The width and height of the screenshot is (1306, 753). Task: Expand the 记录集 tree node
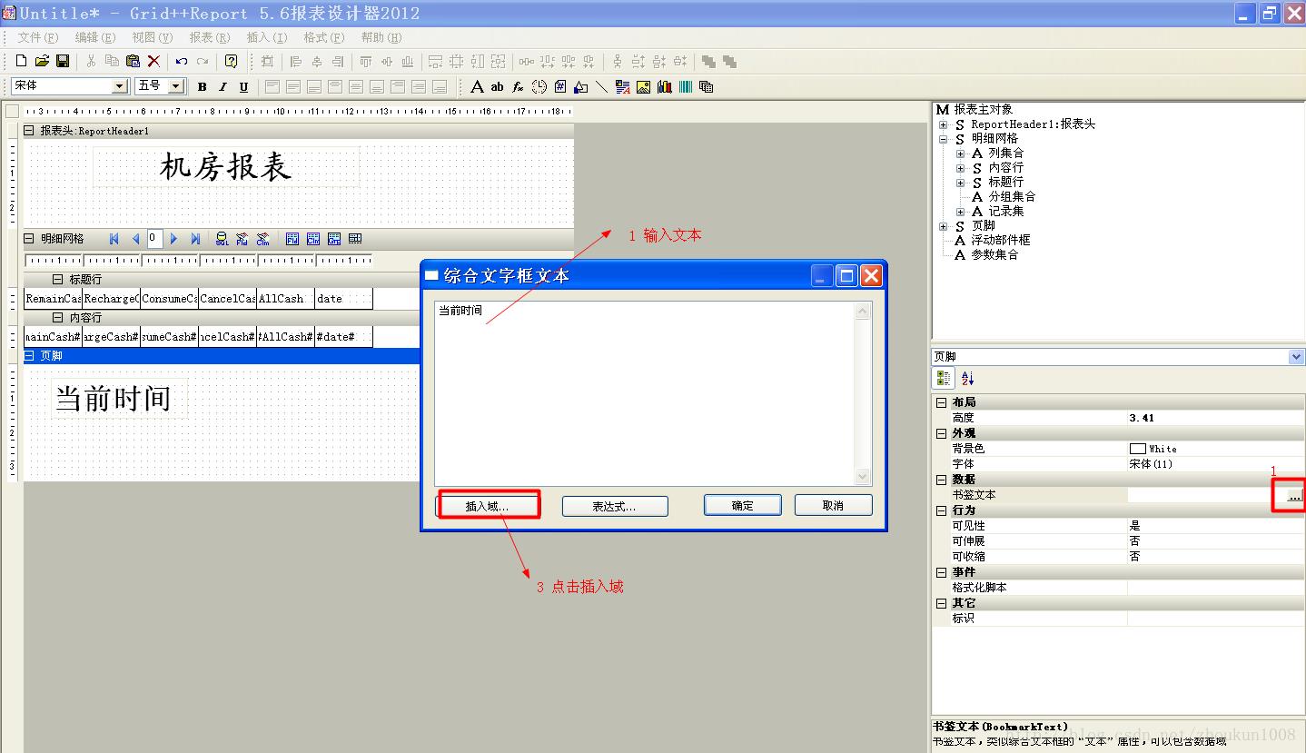point(961,212)
